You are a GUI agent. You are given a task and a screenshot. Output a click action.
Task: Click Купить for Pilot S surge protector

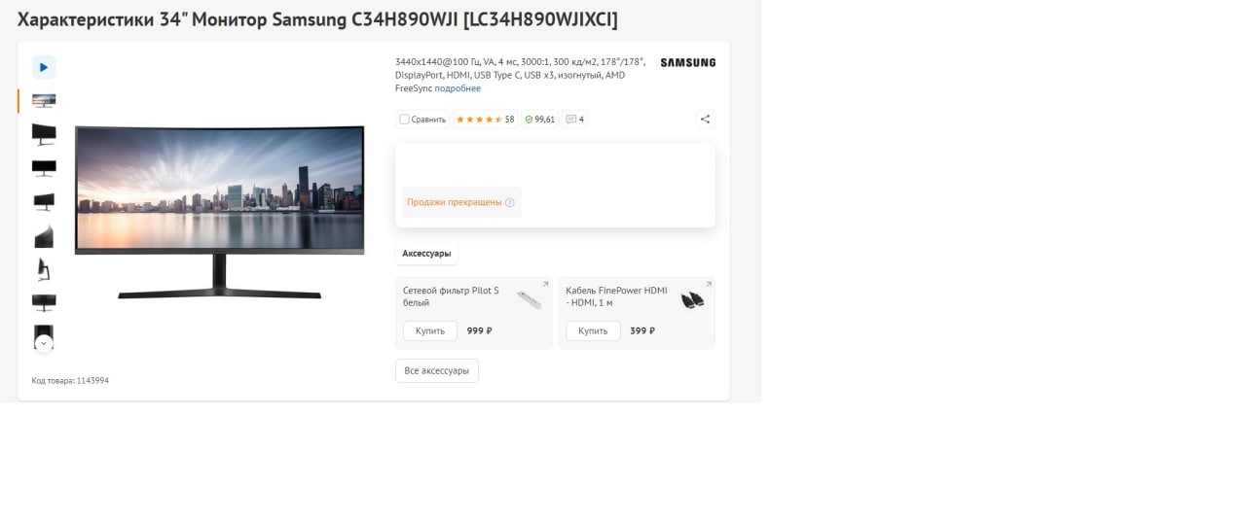point(430,330)
